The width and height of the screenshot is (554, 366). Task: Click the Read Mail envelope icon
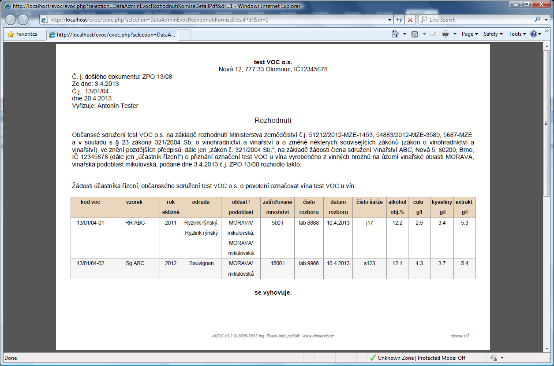pos(433,34)
